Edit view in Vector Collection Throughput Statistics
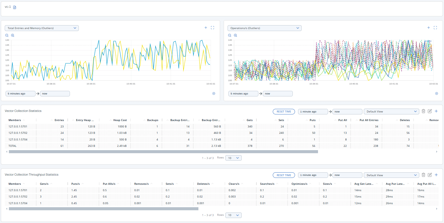This screenshot has height=223, width=444. click(430, 175)
